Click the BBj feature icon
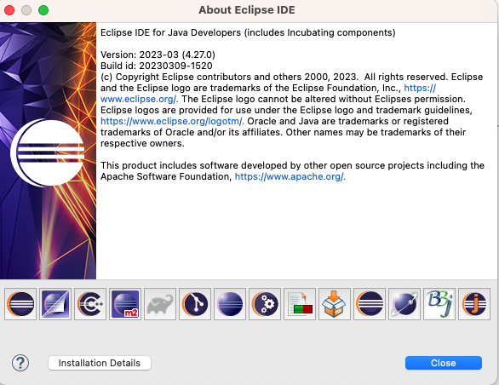This screenshot has height=385, width=499. click(439, 304)
